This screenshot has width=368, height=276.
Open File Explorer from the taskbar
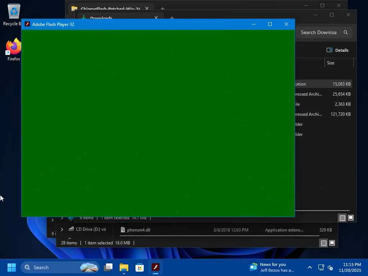[124, 267]
